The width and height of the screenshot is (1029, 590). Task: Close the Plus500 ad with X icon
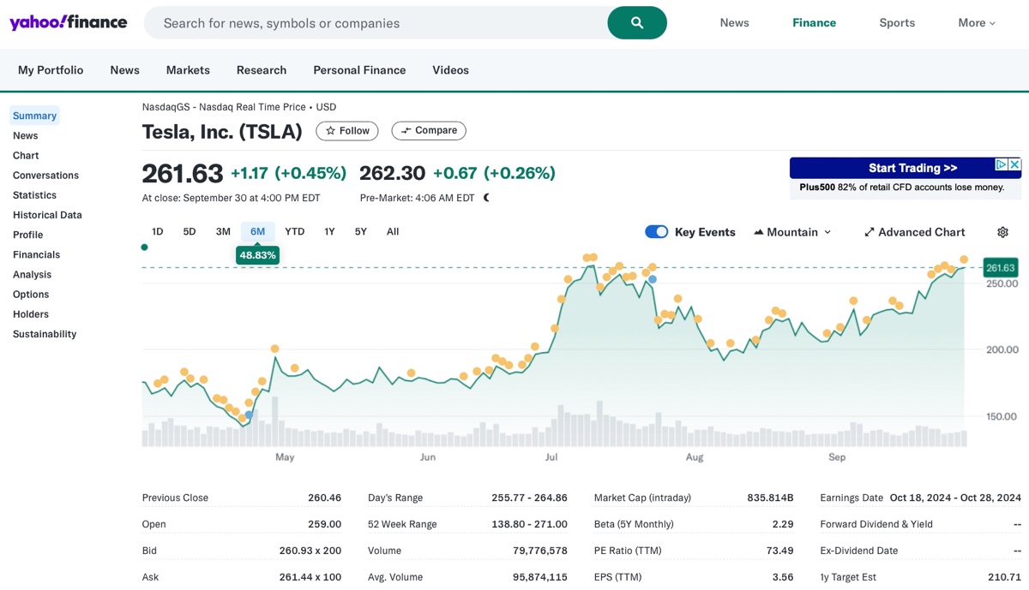1014,164
